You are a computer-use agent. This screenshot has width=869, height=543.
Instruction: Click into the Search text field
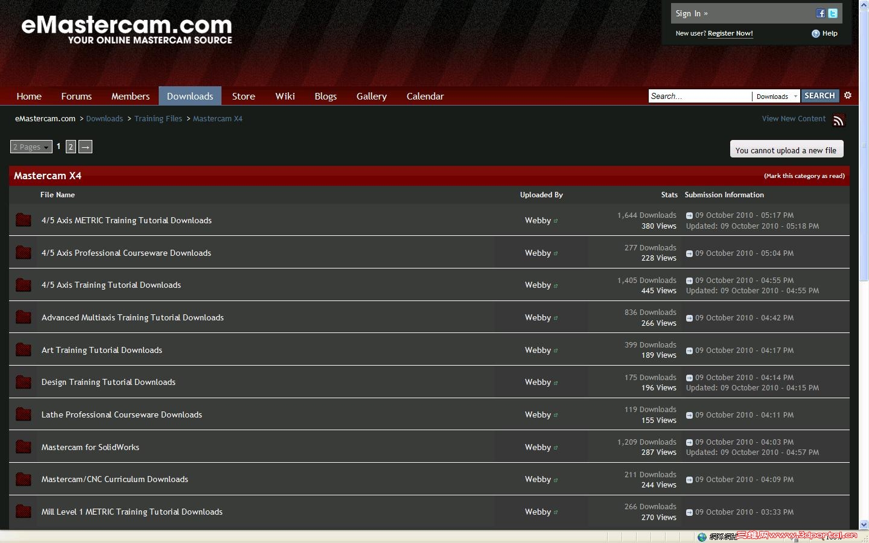[x=700, y=97]
